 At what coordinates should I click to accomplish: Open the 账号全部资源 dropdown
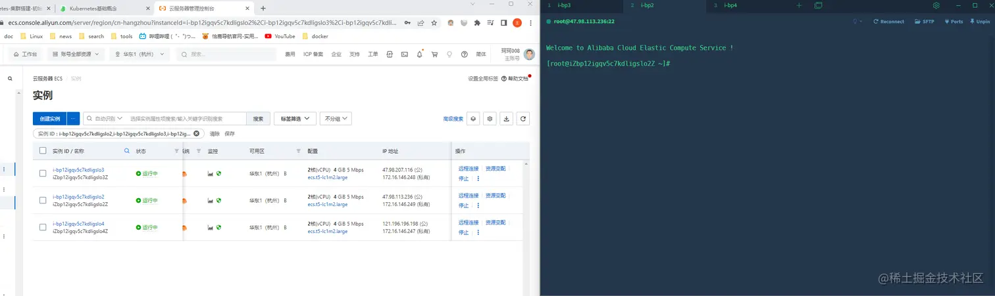(76, 54)
